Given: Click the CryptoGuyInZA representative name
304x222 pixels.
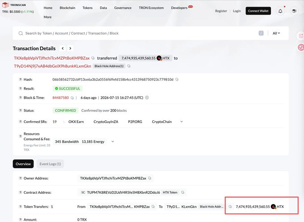Looking at the screenshot, I should [x=106, y=122].
